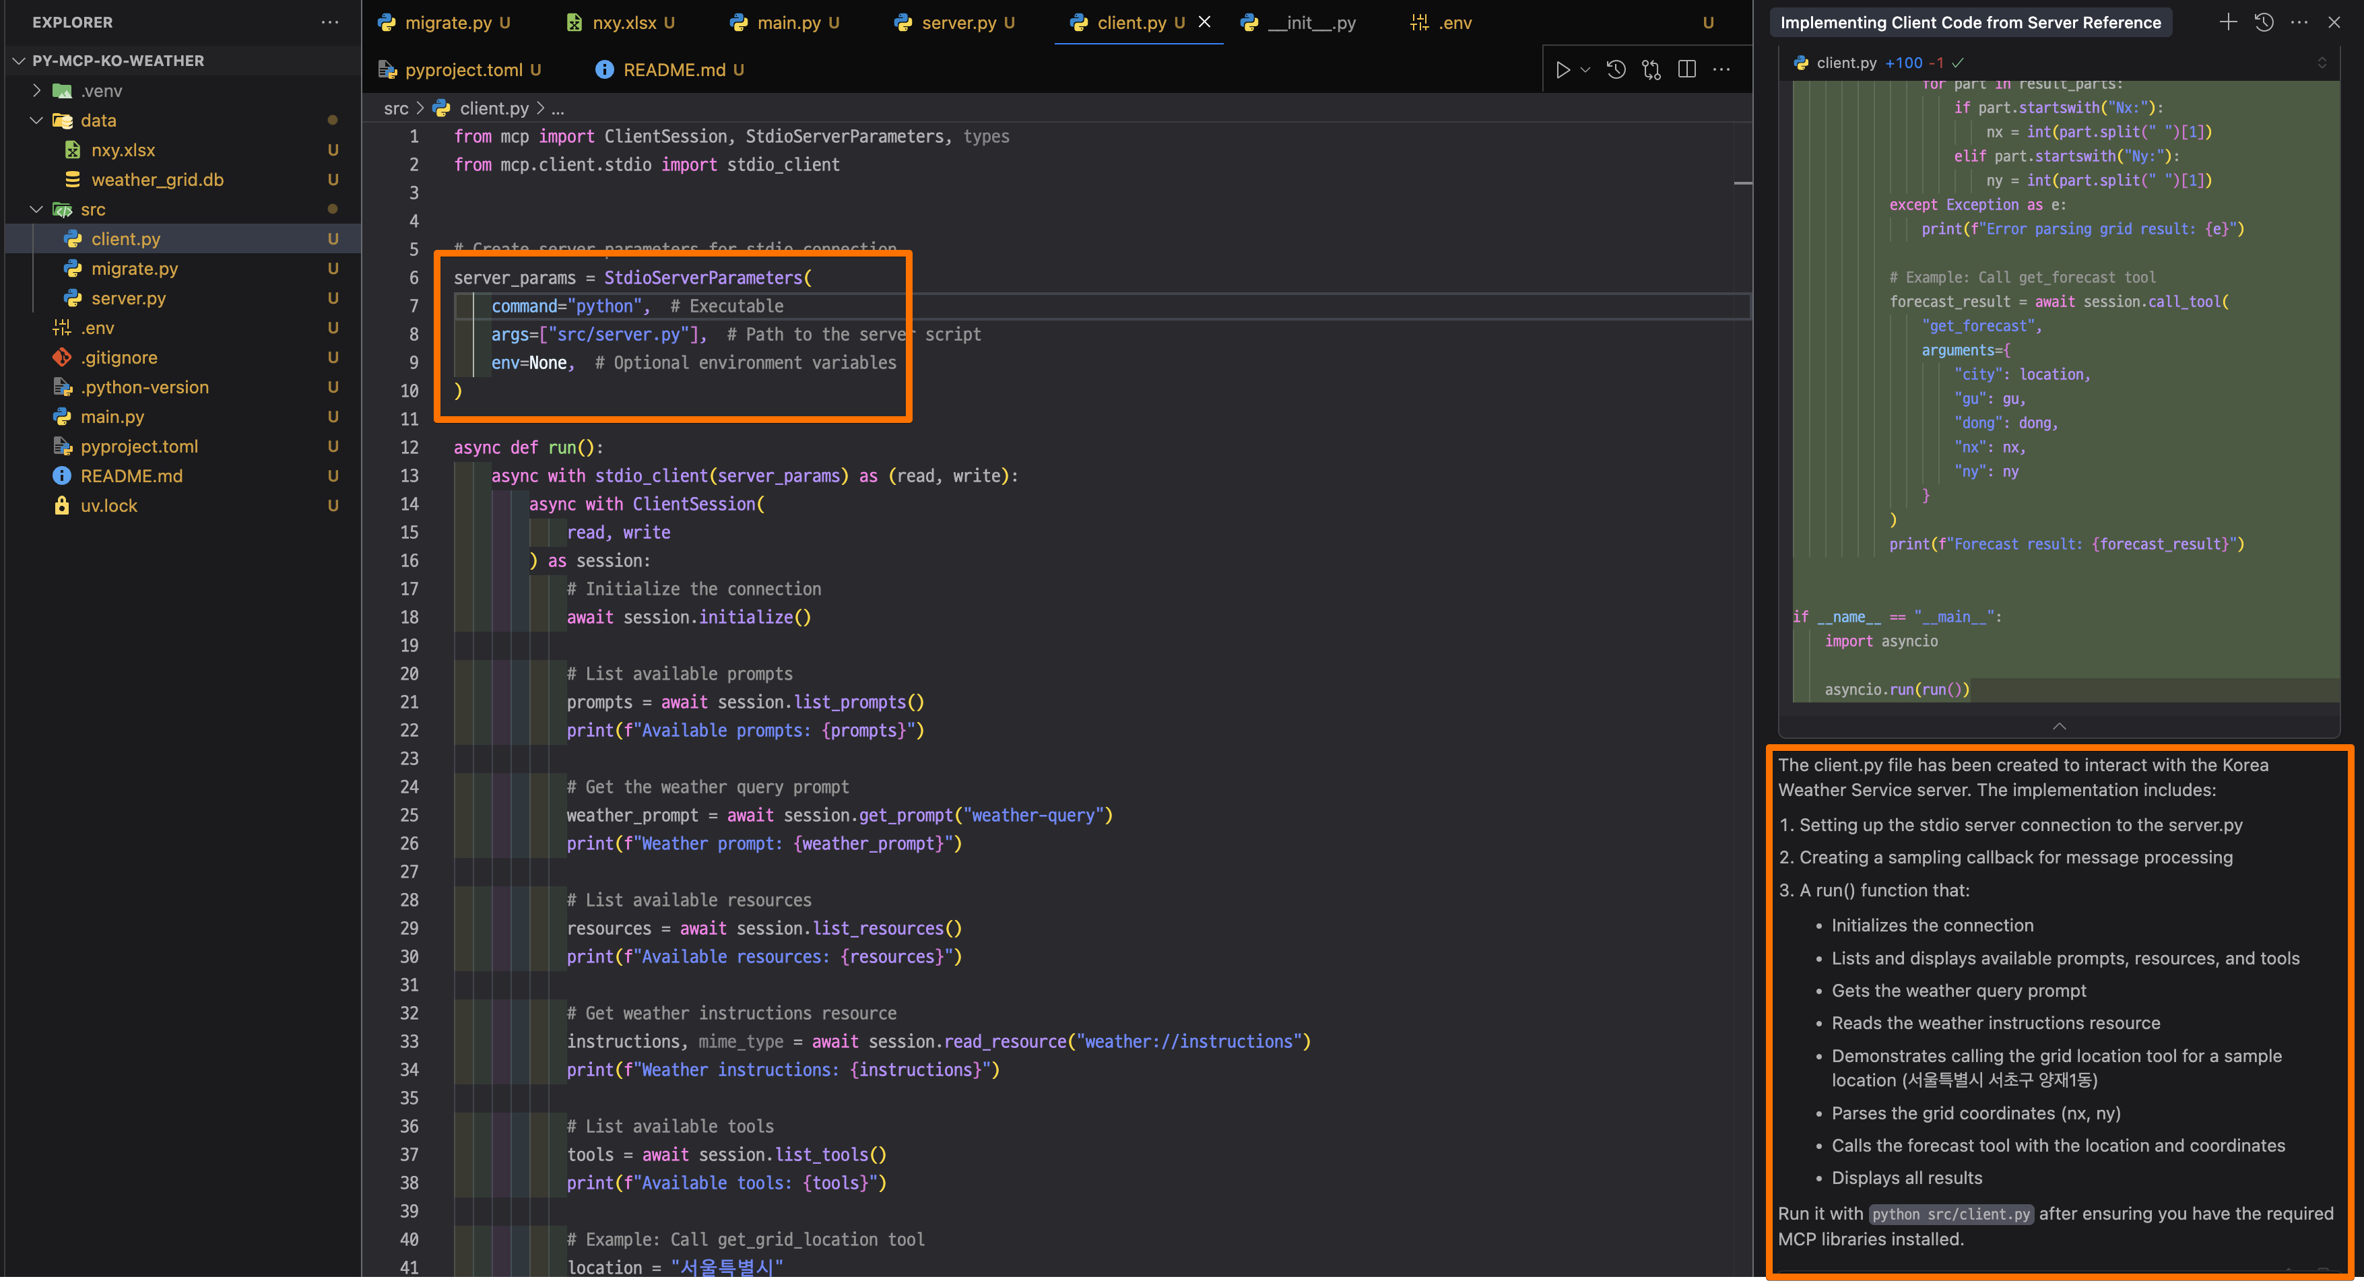Collapse the client.py diff block chevron
The image size is (2364, 1283).
[2060, 726]
